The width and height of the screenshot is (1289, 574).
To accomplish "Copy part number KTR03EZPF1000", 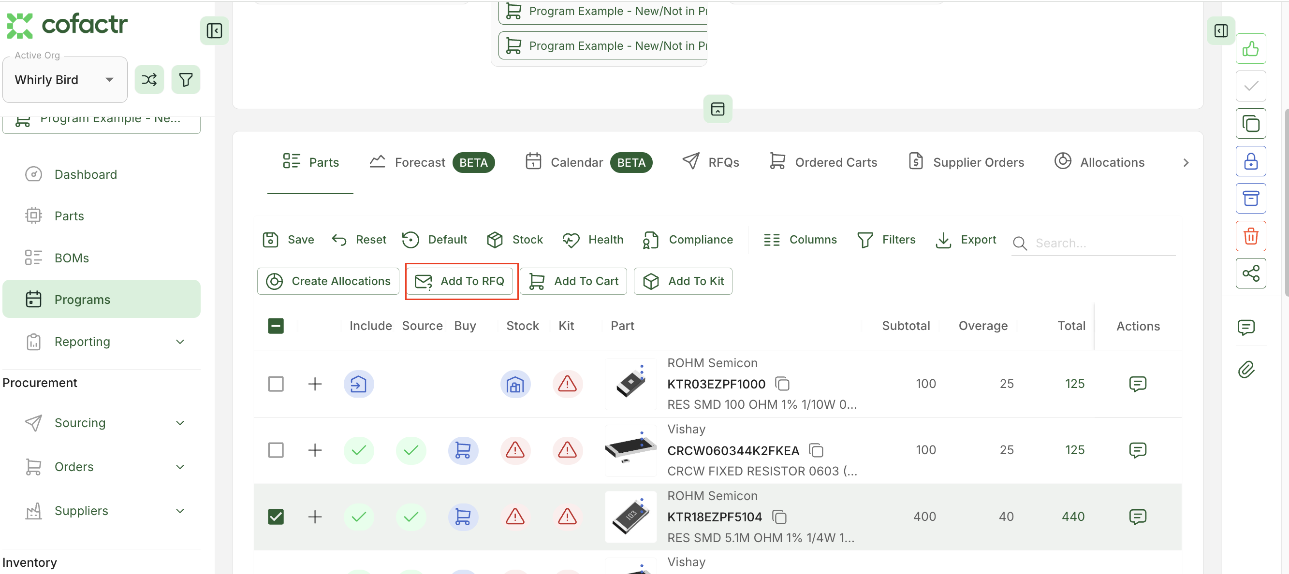I will coord(782,384).
